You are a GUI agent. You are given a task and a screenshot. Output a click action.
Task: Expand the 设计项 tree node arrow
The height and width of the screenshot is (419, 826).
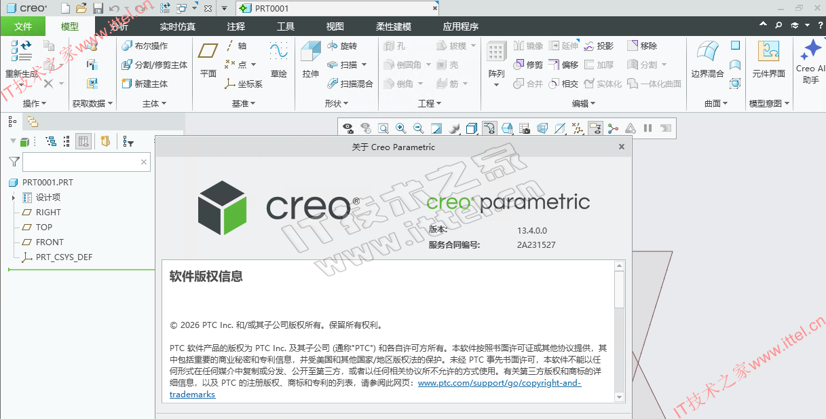(13, 198)
